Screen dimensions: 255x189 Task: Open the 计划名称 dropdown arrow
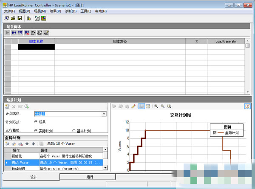[104, 114]
